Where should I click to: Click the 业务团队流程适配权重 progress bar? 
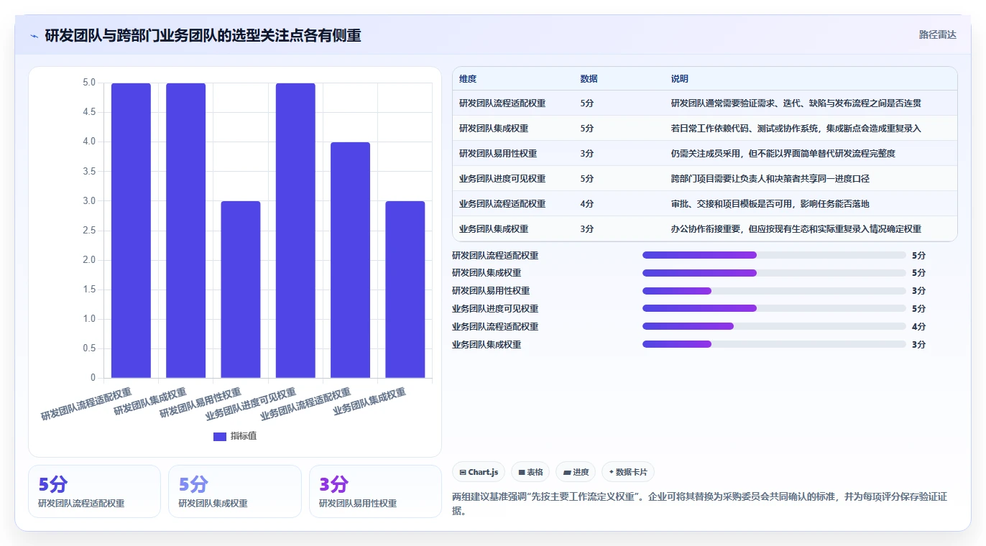pos(774,326)
